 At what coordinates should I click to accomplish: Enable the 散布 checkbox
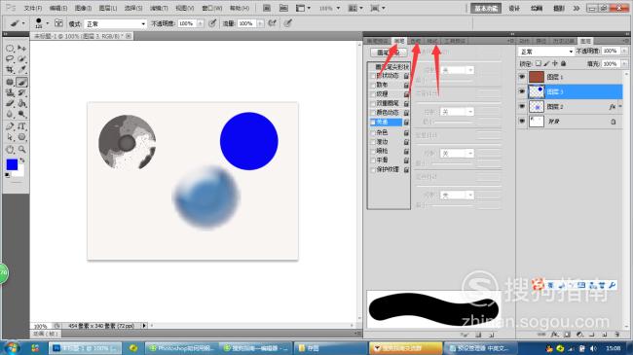click(x=373, y=86)
